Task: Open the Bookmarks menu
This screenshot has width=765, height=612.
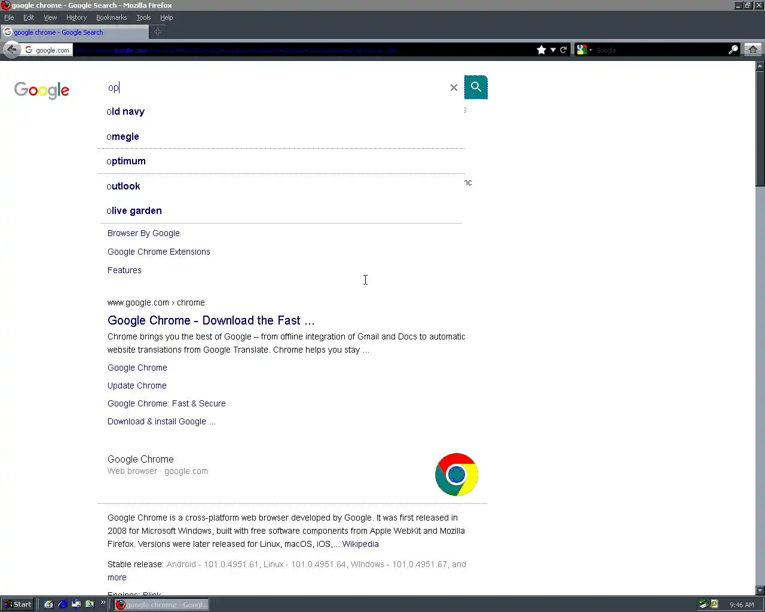Action: 111,17
